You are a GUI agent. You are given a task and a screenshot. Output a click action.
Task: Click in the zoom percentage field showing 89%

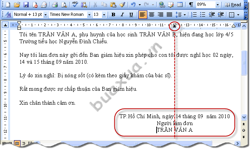(x=205, y=5)
